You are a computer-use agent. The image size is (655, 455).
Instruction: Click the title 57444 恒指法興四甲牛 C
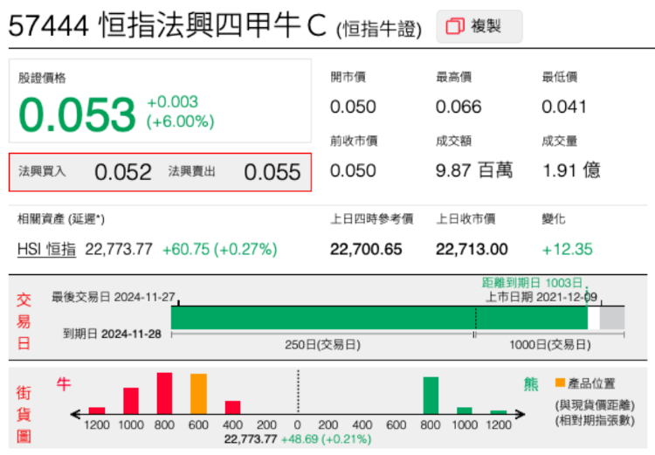[167, 25]
